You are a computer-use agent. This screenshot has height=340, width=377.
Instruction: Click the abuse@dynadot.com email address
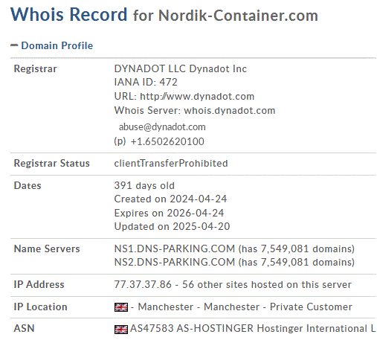click(x=162, y=127)
